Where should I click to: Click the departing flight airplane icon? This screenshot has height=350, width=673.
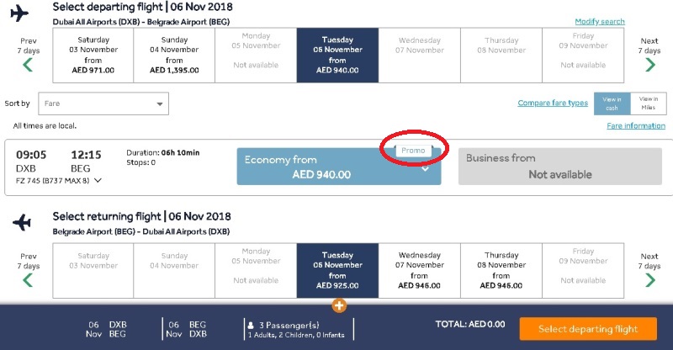[x=21, y=14]
